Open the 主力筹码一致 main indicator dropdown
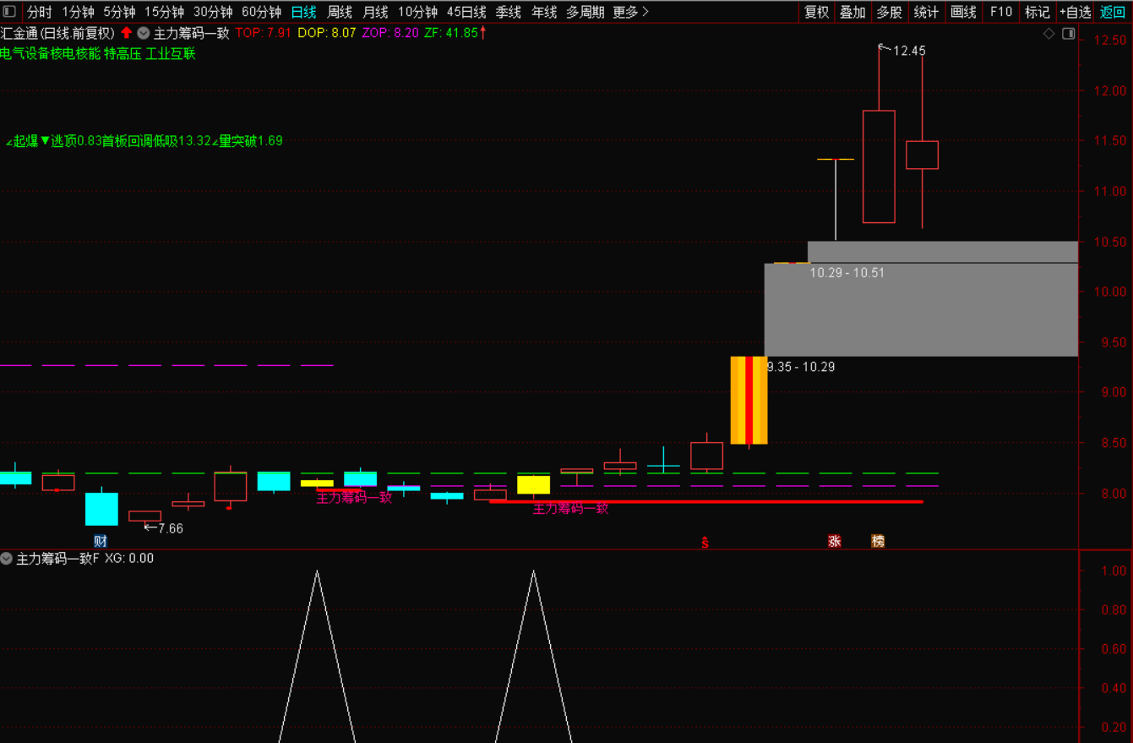 pos(143,33)
